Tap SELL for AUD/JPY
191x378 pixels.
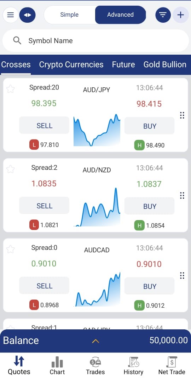[44, 125]
